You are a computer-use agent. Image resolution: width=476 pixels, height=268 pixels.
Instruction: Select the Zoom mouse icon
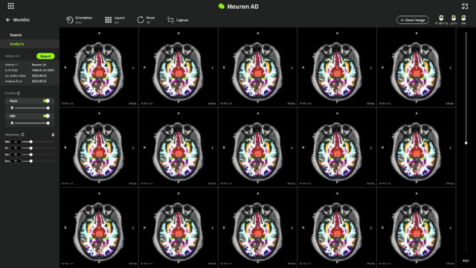coord(454,18)
